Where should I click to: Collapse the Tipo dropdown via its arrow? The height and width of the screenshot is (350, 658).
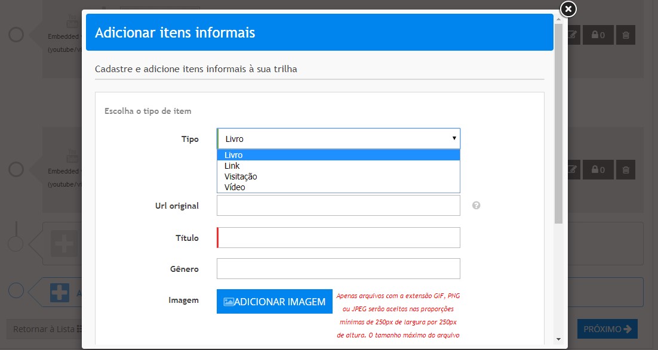click(454, 138)
